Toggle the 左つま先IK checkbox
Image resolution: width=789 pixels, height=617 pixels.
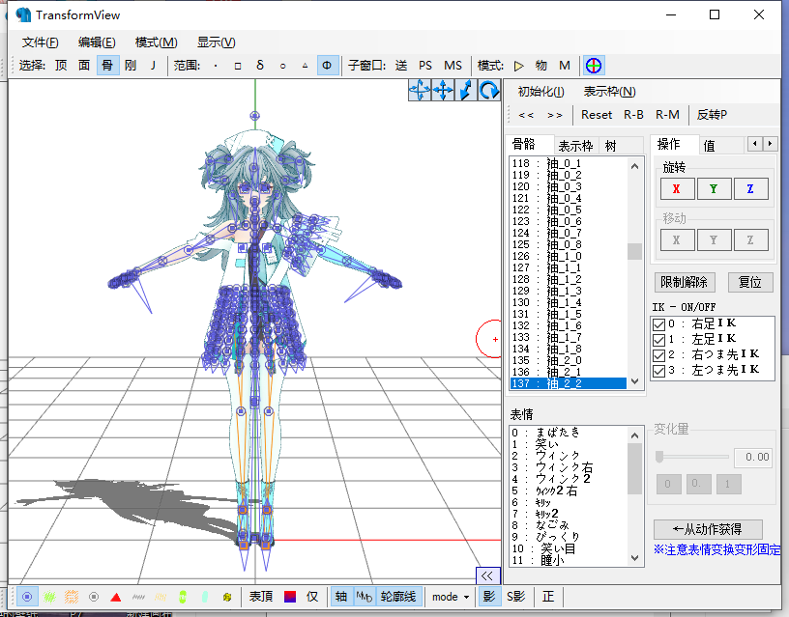(658, 372)
